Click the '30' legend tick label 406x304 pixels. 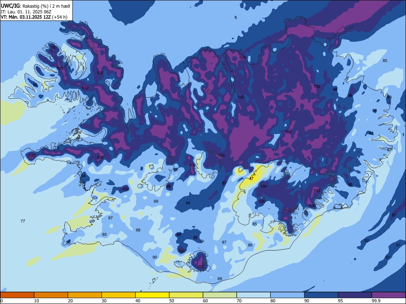(x=104, y=301)
